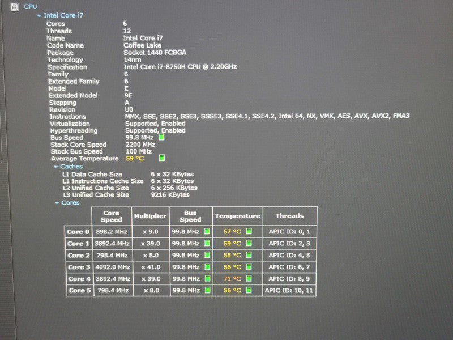Click the Threads column header
Screen dimensions: 453x340
290,216
